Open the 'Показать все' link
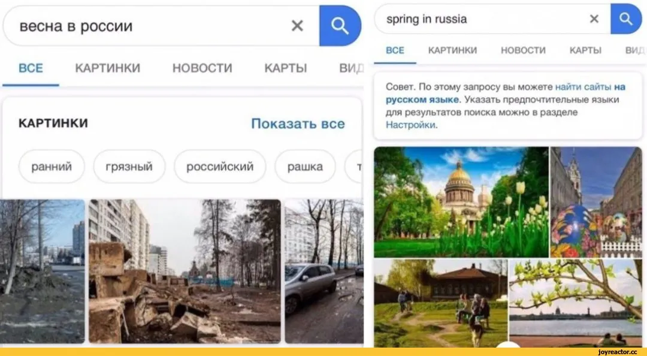This screenshot has height=356, width=647. (x=298, y=123)
